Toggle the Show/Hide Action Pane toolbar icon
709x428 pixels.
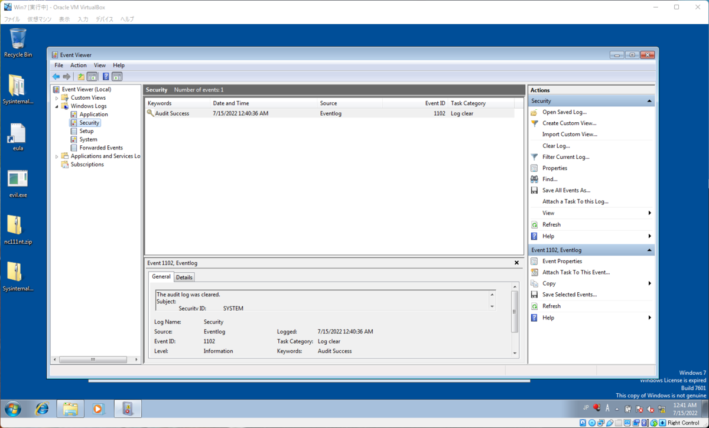click(x=117, y=77)
